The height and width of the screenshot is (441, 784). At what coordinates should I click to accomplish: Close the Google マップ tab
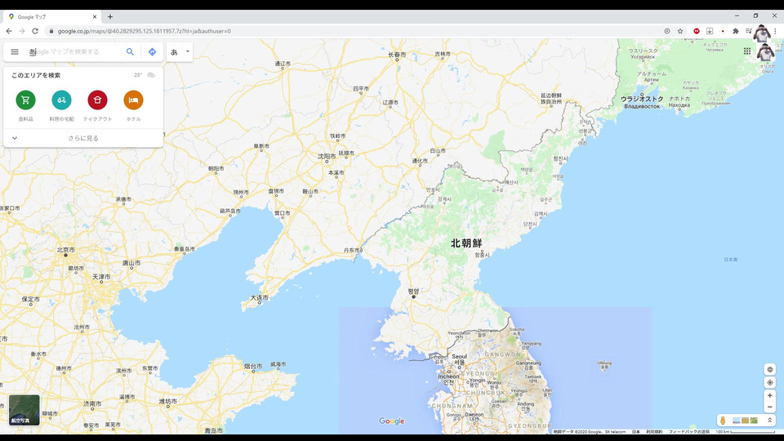[x=95, y=16]
